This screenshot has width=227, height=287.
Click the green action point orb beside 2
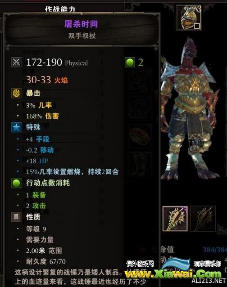tap(130, 62)
